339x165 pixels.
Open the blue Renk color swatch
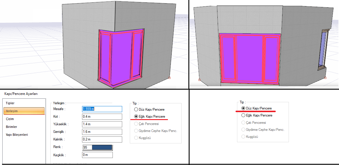102,147
